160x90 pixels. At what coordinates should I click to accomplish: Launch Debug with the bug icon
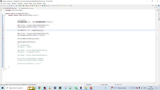coord(16,6)
